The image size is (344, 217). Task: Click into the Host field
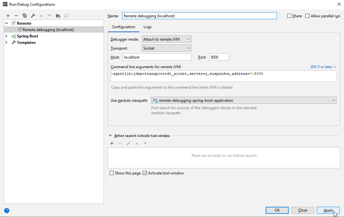[x=157, y=57]
